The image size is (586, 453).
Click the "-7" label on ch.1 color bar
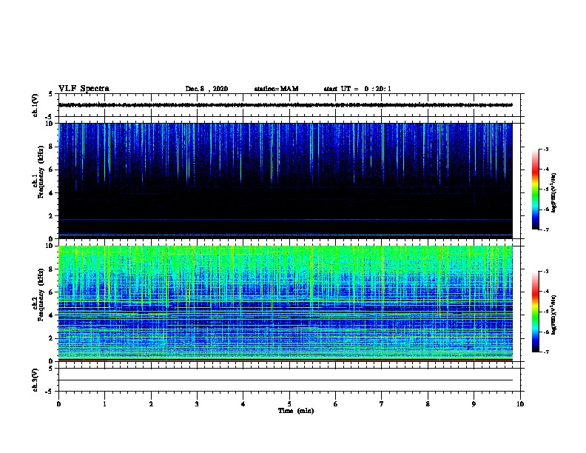tap(545, 229)
